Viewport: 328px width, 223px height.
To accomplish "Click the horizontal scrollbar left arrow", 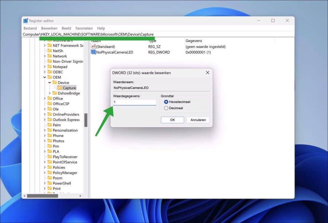I will (24, 196).
